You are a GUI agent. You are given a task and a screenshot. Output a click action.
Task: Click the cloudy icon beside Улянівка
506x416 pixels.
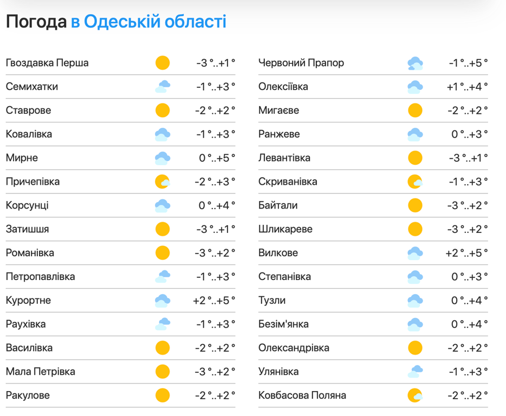415,372
